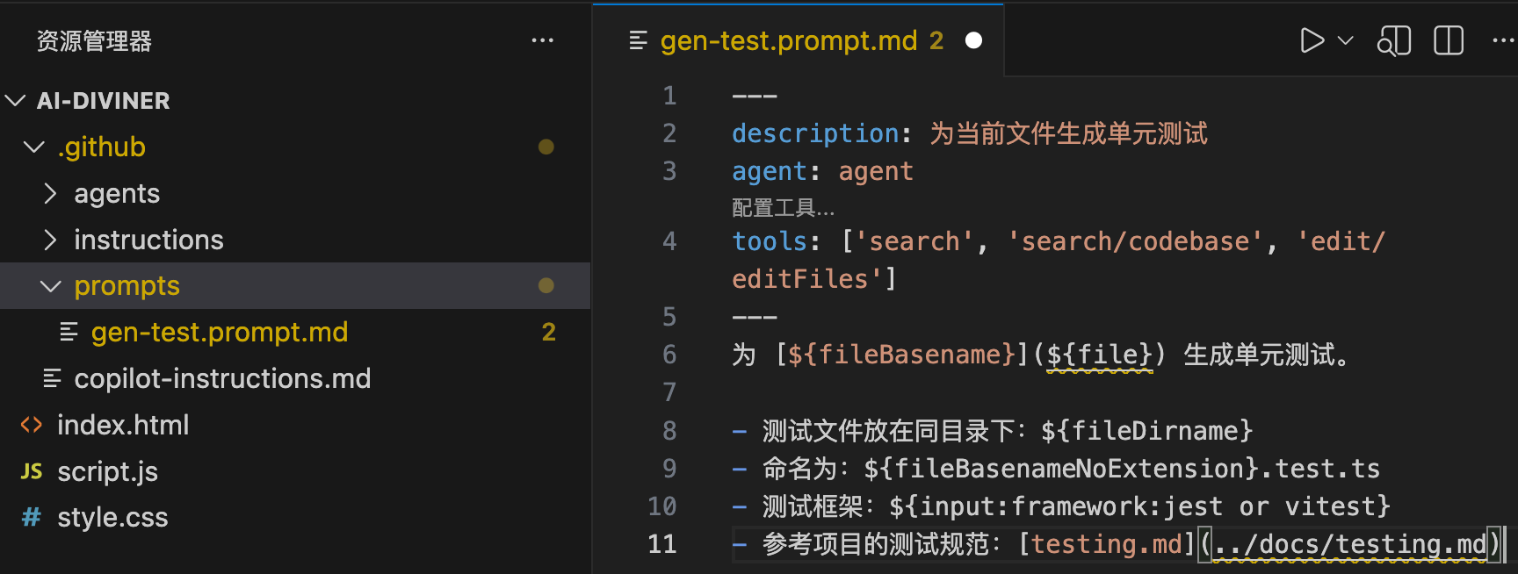Click the markdown icon beside copilot-instructions.md

point(52,378)
